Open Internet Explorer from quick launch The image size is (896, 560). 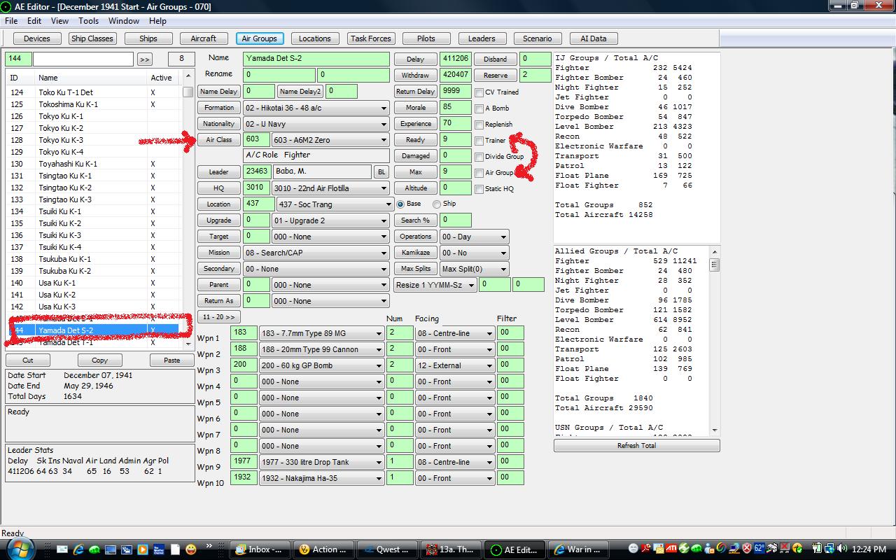pos(78,549)
